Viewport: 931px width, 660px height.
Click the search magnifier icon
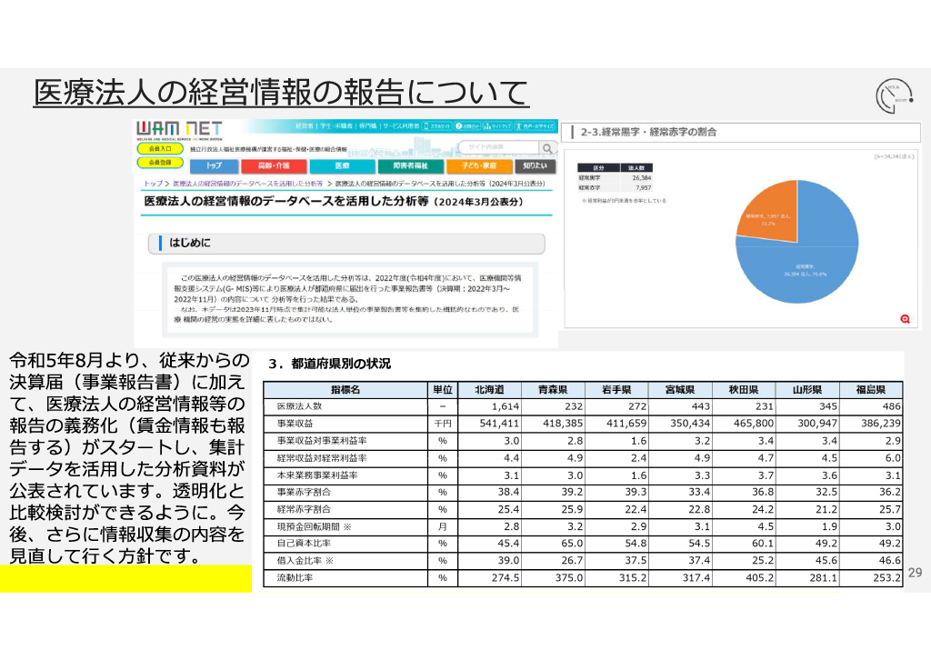(x=546, y=148)
